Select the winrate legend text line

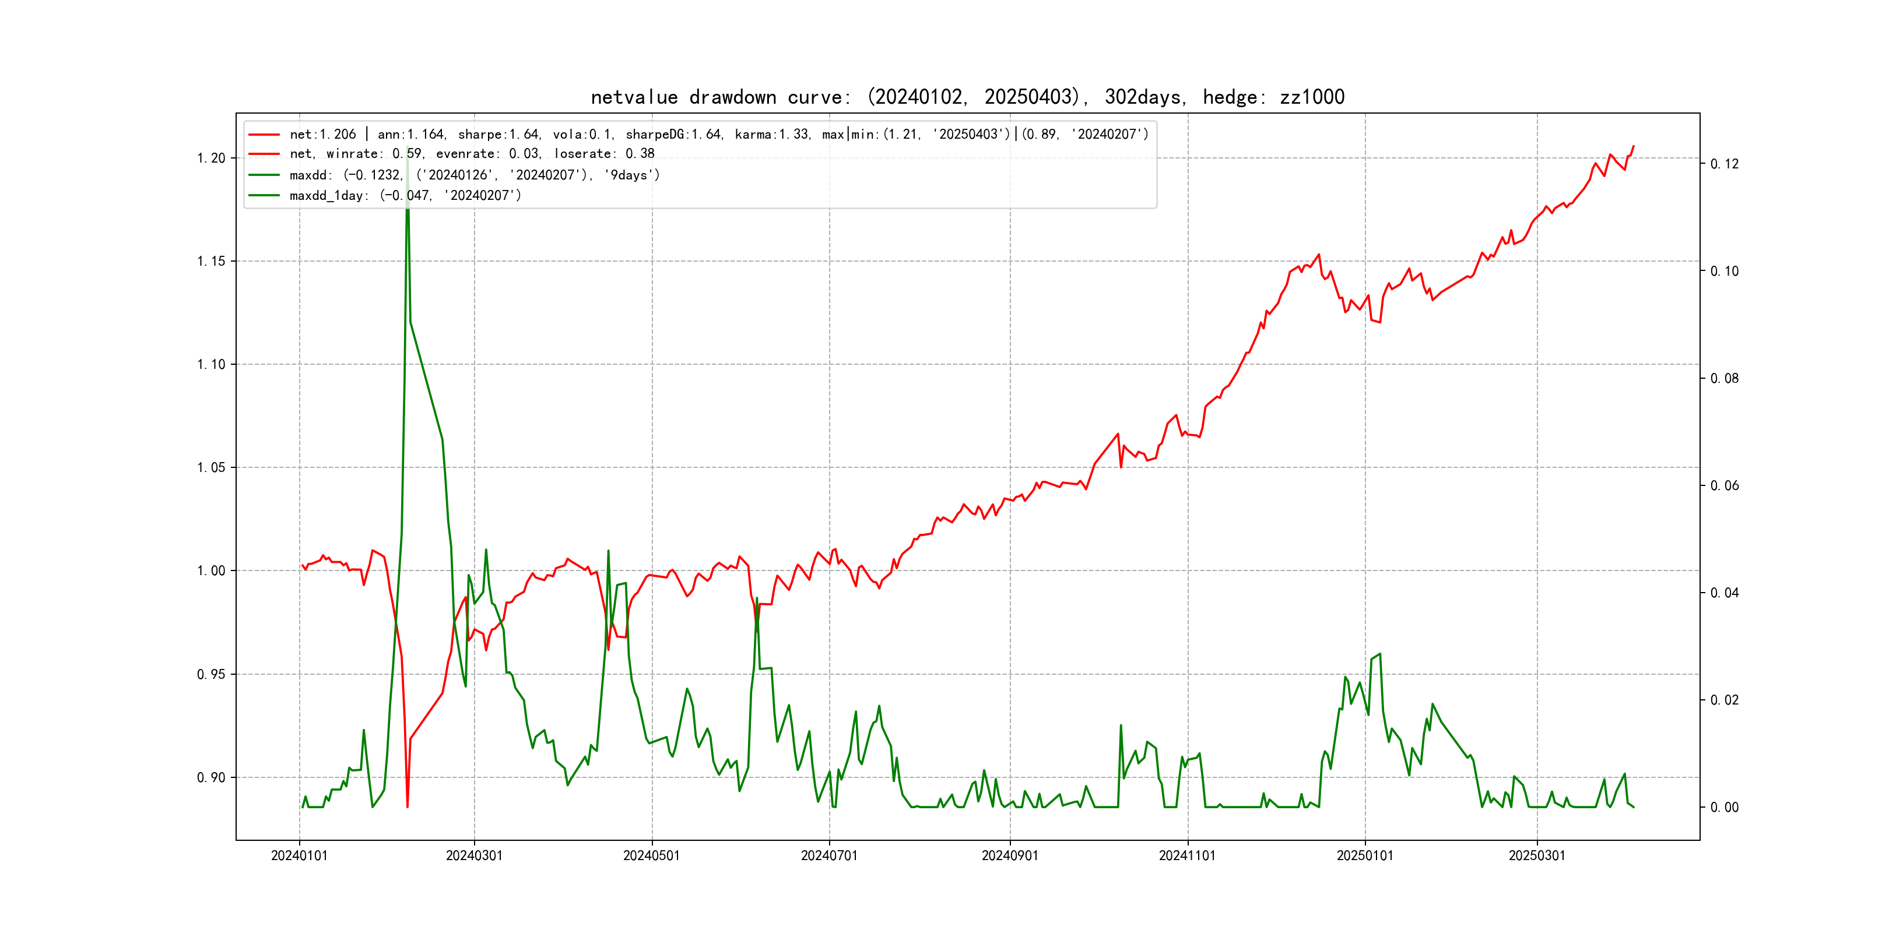[472, 154]
